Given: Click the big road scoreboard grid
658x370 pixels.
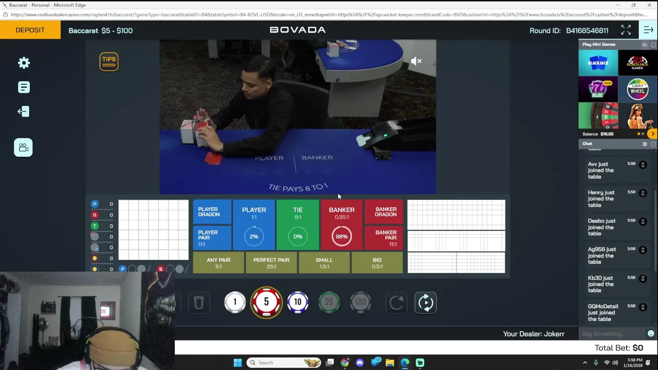Looking at the screenshot, I should [x=456, y=215].
